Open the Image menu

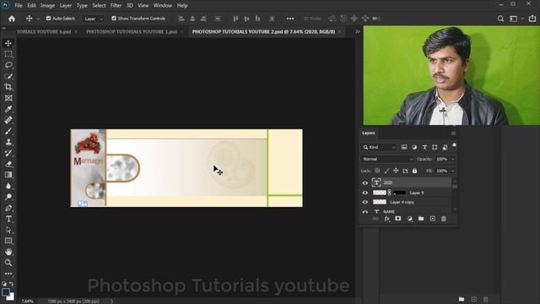pyautogui.click(x=47, y=6)
